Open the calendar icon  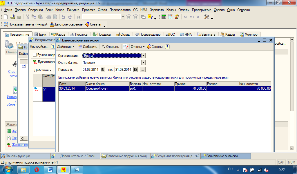pos(171,17)
